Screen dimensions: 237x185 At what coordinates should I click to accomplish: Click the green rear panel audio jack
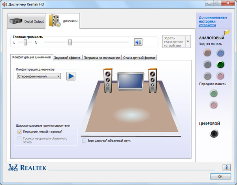(x=220, y=64)
